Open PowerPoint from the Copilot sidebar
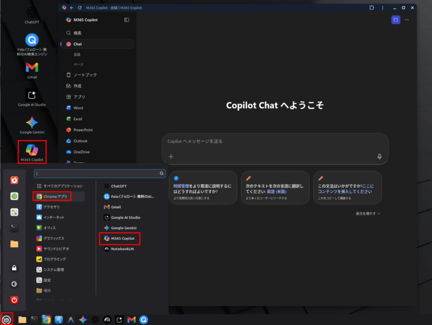432x325 pixels. 83,130
